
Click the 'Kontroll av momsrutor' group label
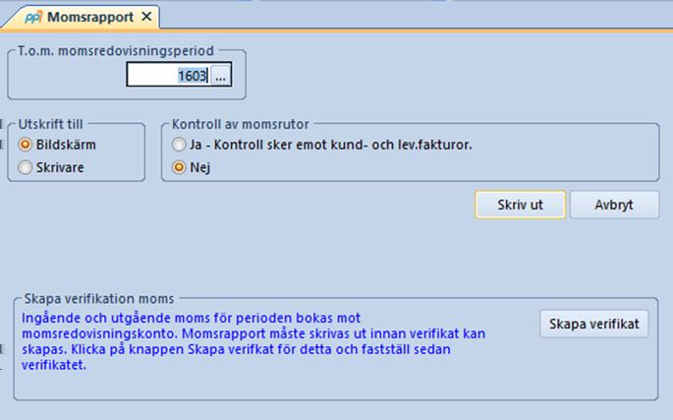[241, 124]
